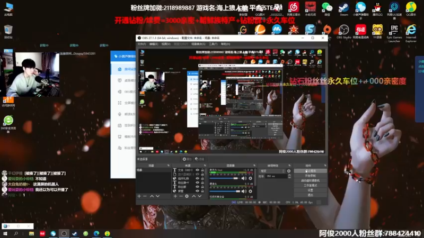Open the first mixer channel gear settings
The width and height of the screenshot is (424, 238).
(x=250, y=178)
